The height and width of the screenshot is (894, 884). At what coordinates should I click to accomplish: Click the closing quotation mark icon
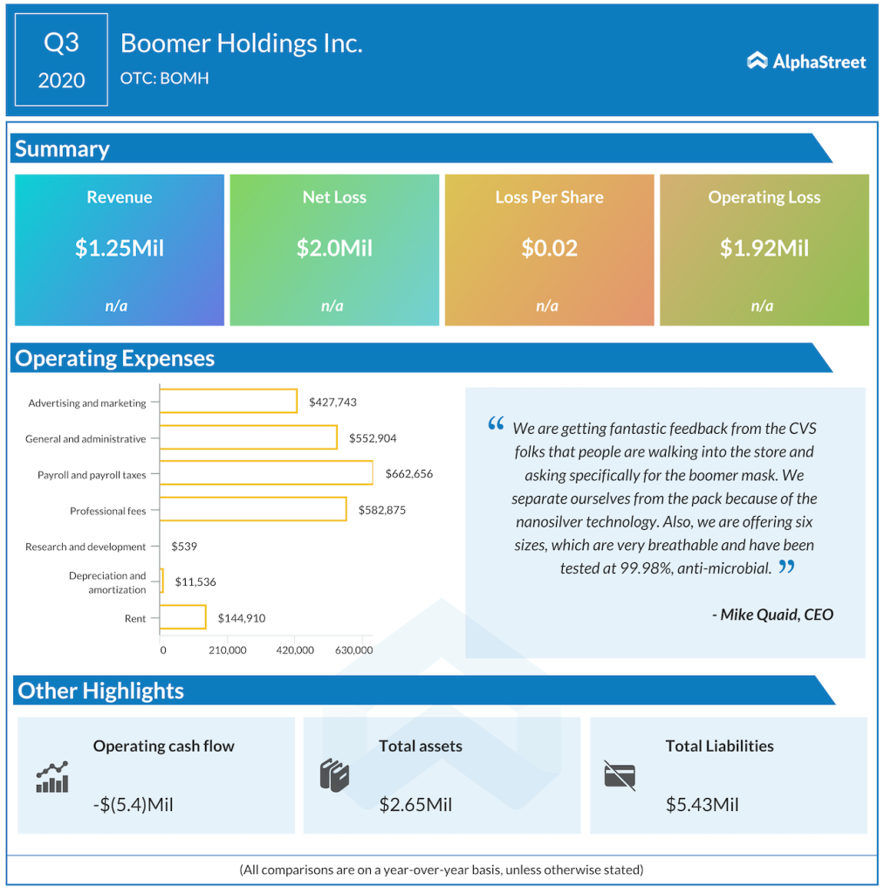pyautogui.click(x=786, y=567)
